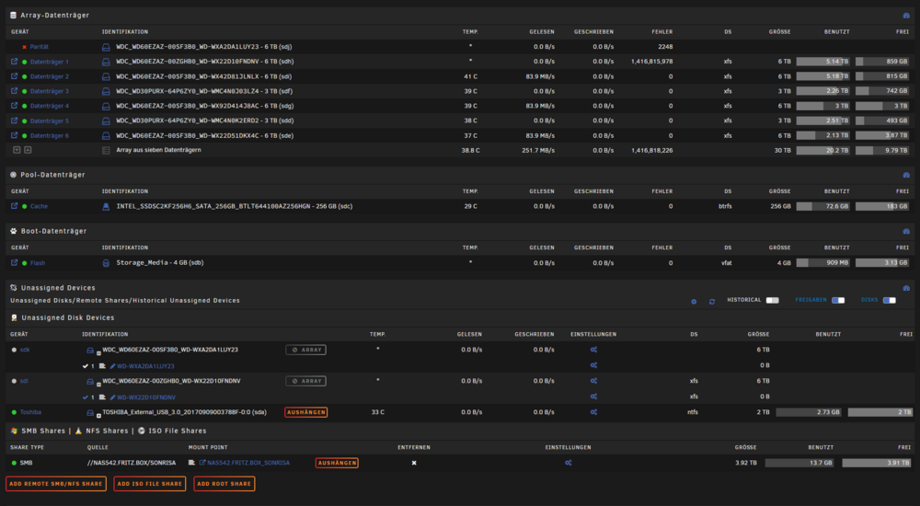Unmount the SMB share with Aushängen

click(x=337, y=463)
